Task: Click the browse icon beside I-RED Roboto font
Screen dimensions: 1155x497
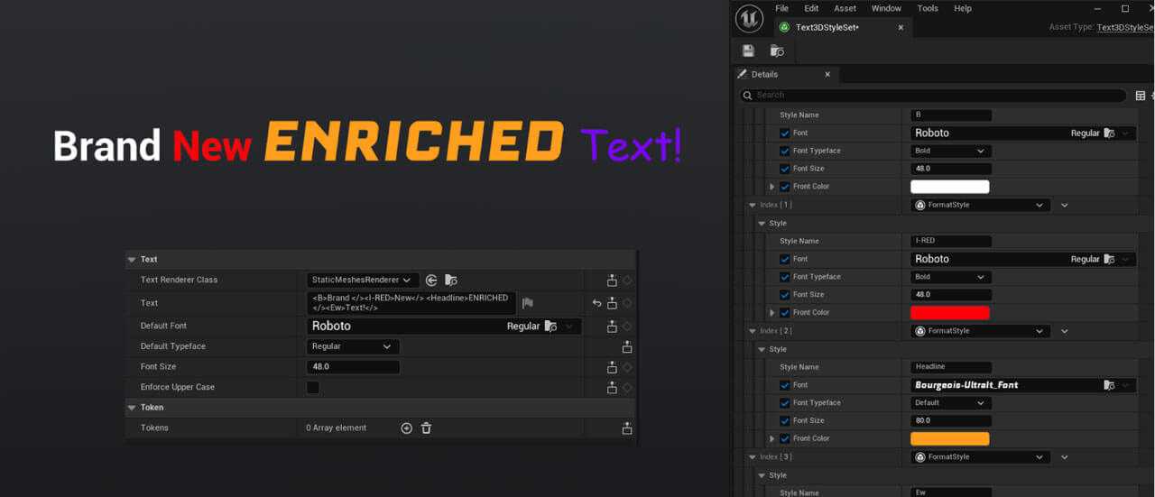Action: coord(1110,259)
